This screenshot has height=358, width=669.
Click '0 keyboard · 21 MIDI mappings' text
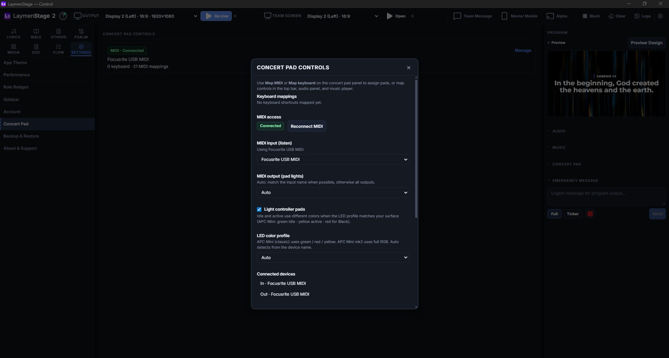[138, 67]
